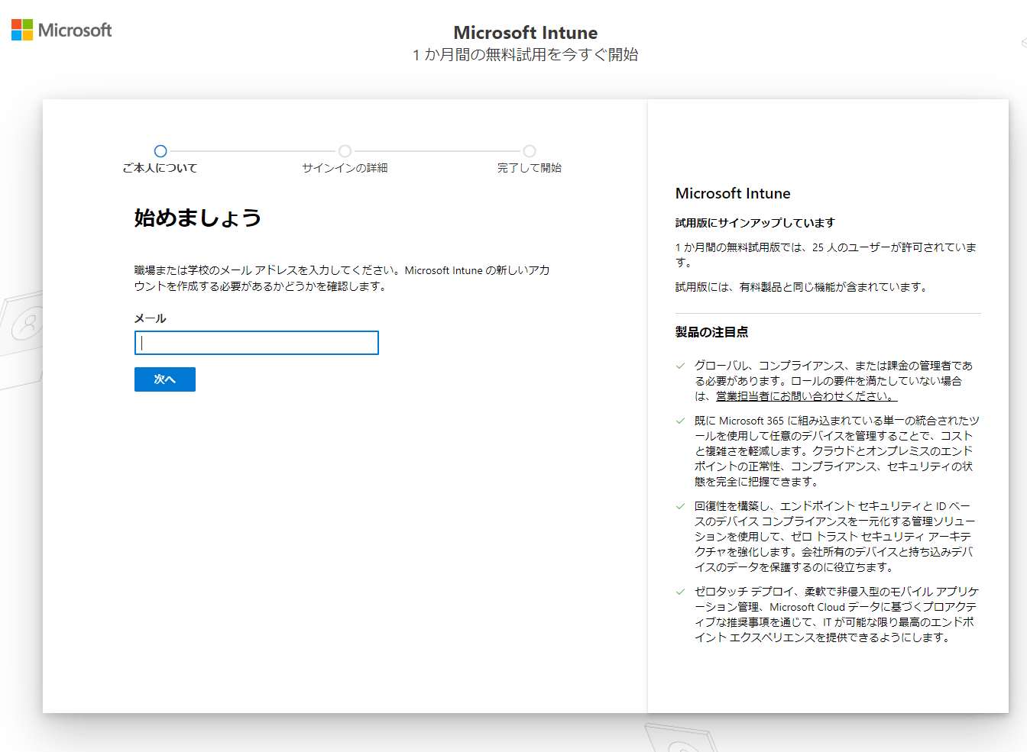Click the 職場または学校のメール アドレス instruction text

click(342, 278)
